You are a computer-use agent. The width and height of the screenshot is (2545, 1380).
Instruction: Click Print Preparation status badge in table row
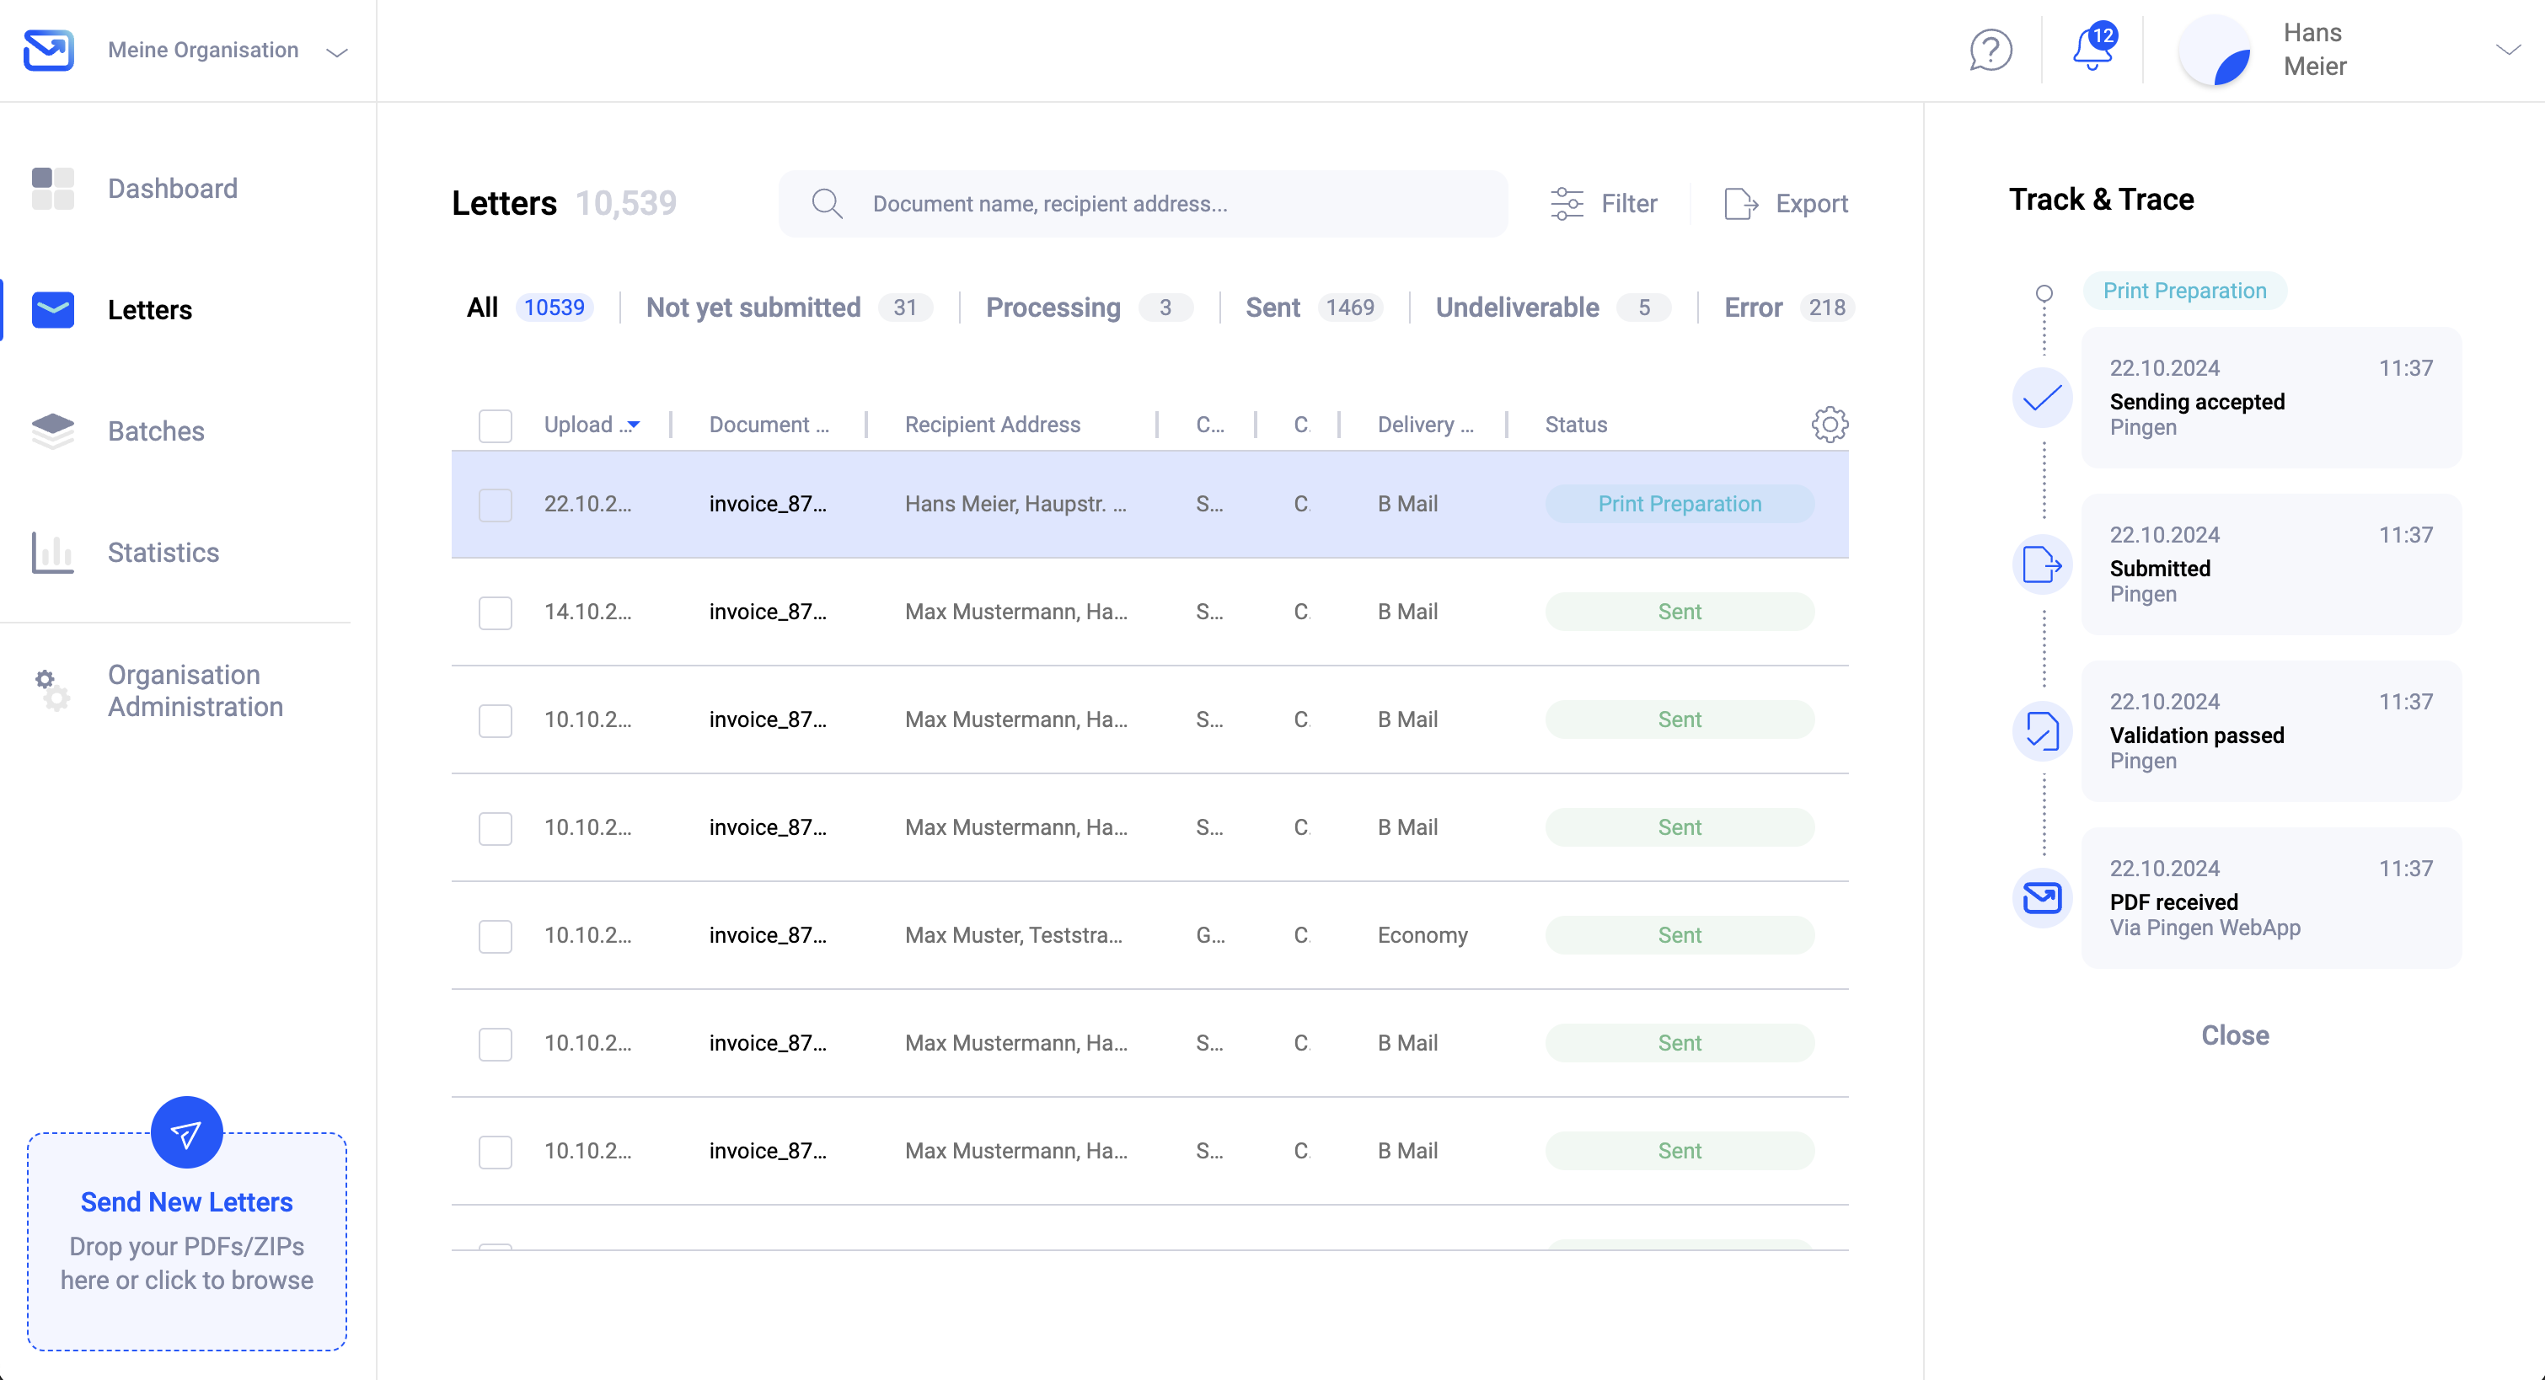(1680, 504)
